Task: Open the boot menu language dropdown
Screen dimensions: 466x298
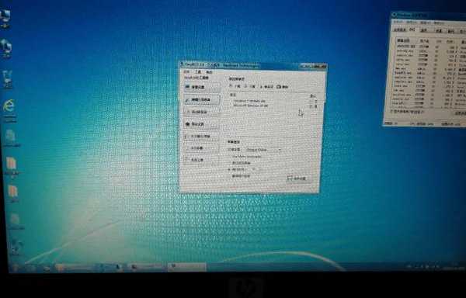Action: point(263,150)
